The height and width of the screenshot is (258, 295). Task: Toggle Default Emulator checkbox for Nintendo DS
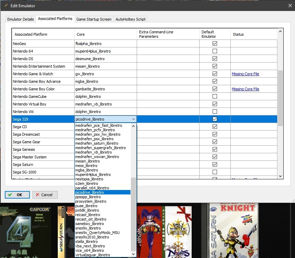click(x=215, y=58)
